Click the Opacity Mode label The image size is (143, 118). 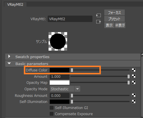(36, 89)
